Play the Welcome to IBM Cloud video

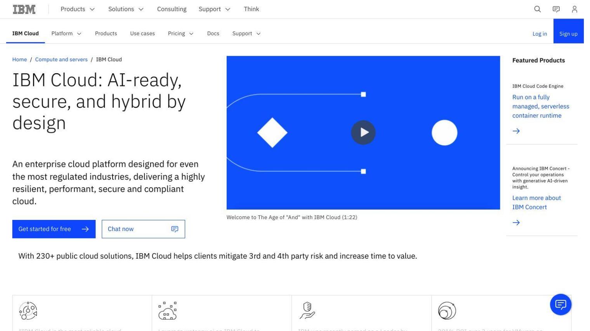coord(363,132)
